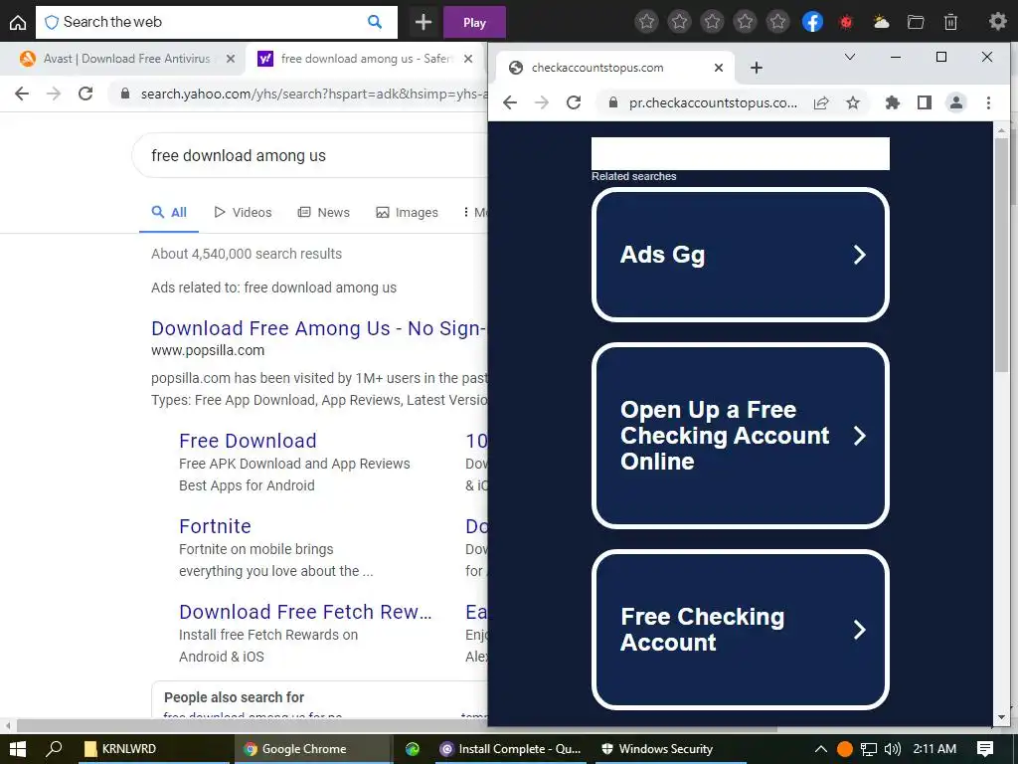Click the folder icon in top bar

coord(916,22)
